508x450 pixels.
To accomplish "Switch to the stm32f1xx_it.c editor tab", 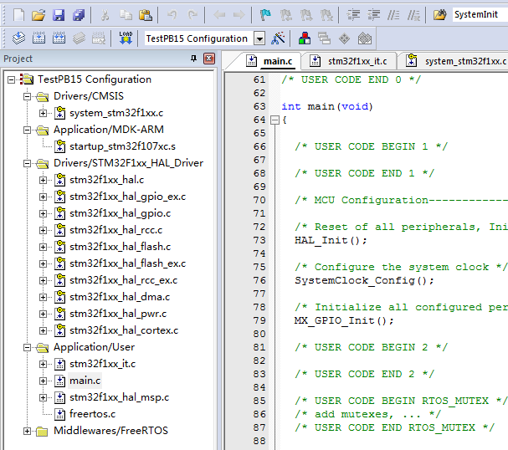I will pyautogui.click(x=349, y=61).
